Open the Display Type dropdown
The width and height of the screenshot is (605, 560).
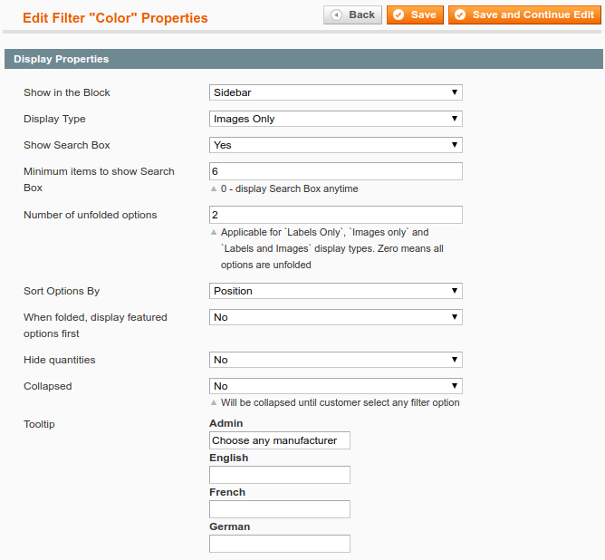coord(335,119)
